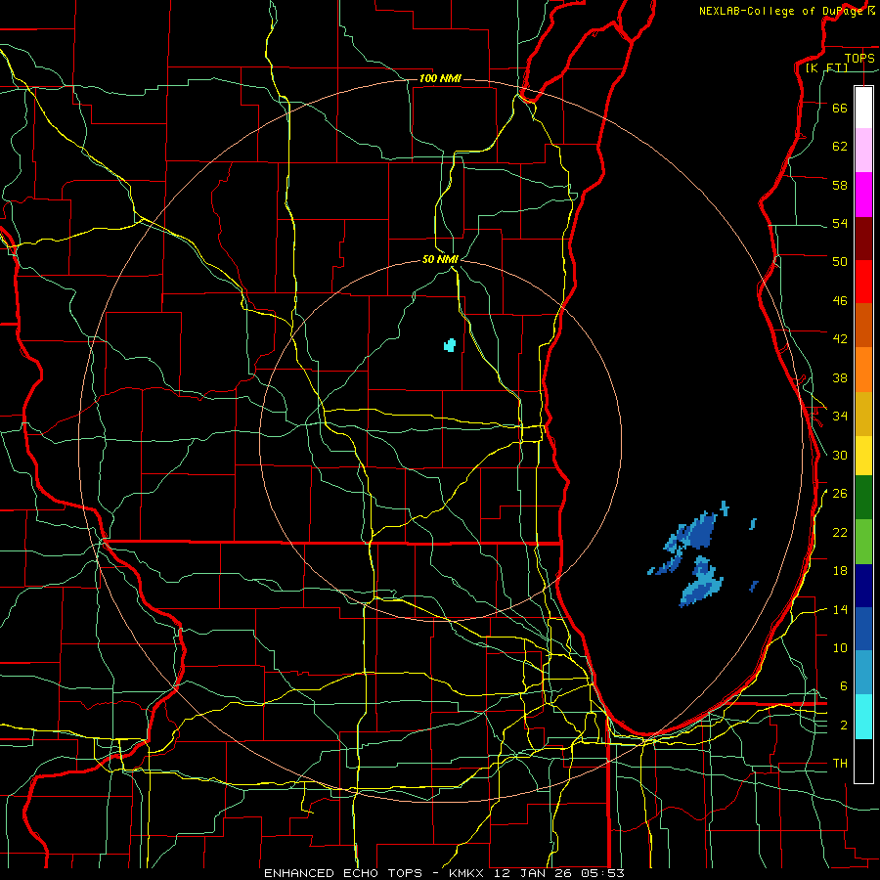Click the 50 NMI range ring label
This screenshot has height=880, width=880.
pyautogui.click(x=440, y=259)
